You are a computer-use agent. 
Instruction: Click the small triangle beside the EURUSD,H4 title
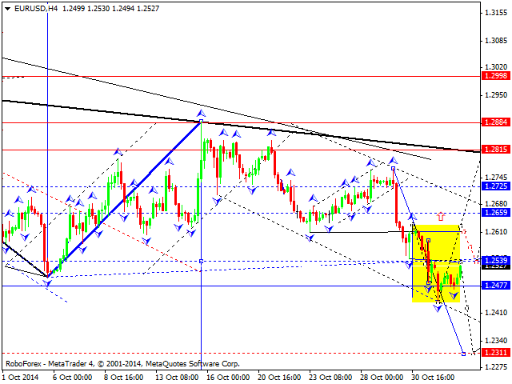point(6,7)
